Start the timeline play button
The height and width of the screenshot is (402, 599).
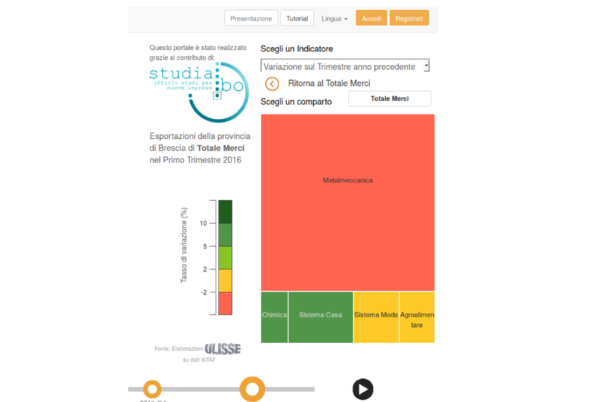363,389
